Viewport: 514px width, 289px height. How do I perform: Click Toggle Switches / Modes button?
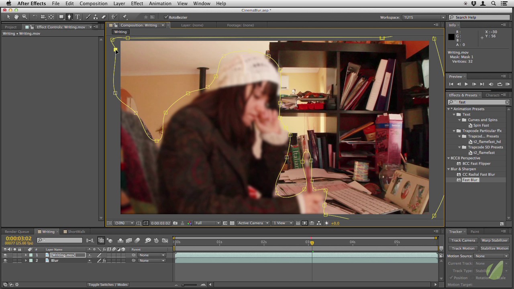click(x=108, y=285)
